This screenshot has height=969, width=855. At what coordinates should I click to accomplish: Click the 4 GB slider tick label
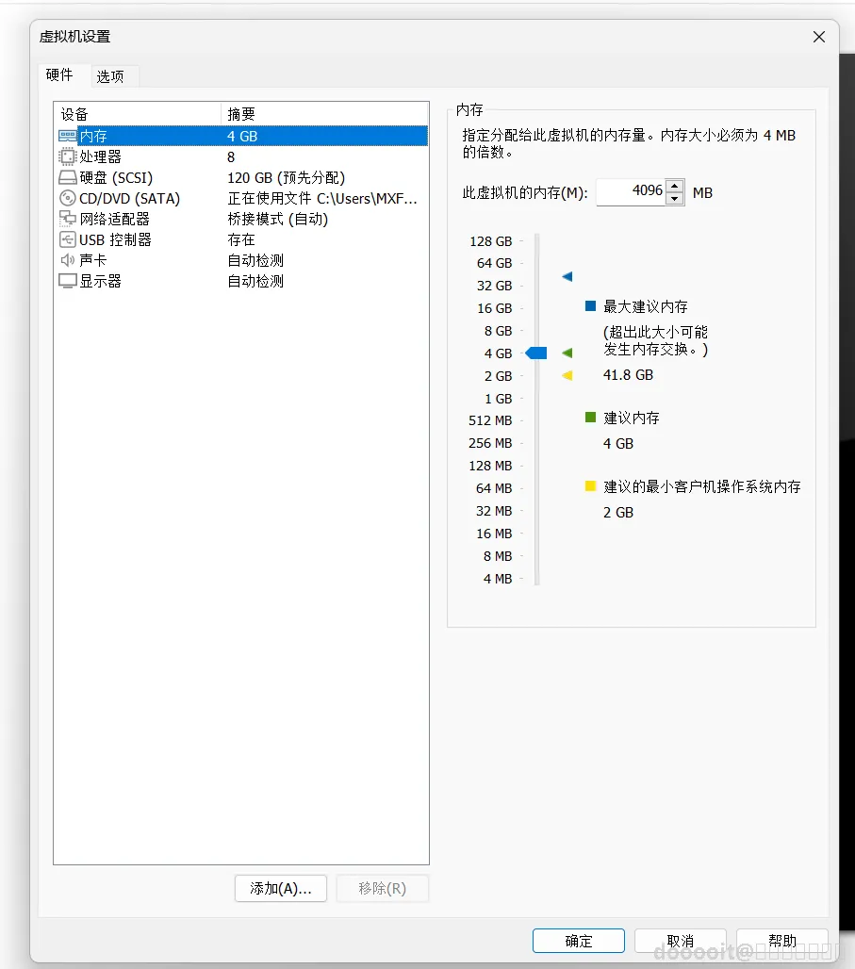[x=497, y=353]
